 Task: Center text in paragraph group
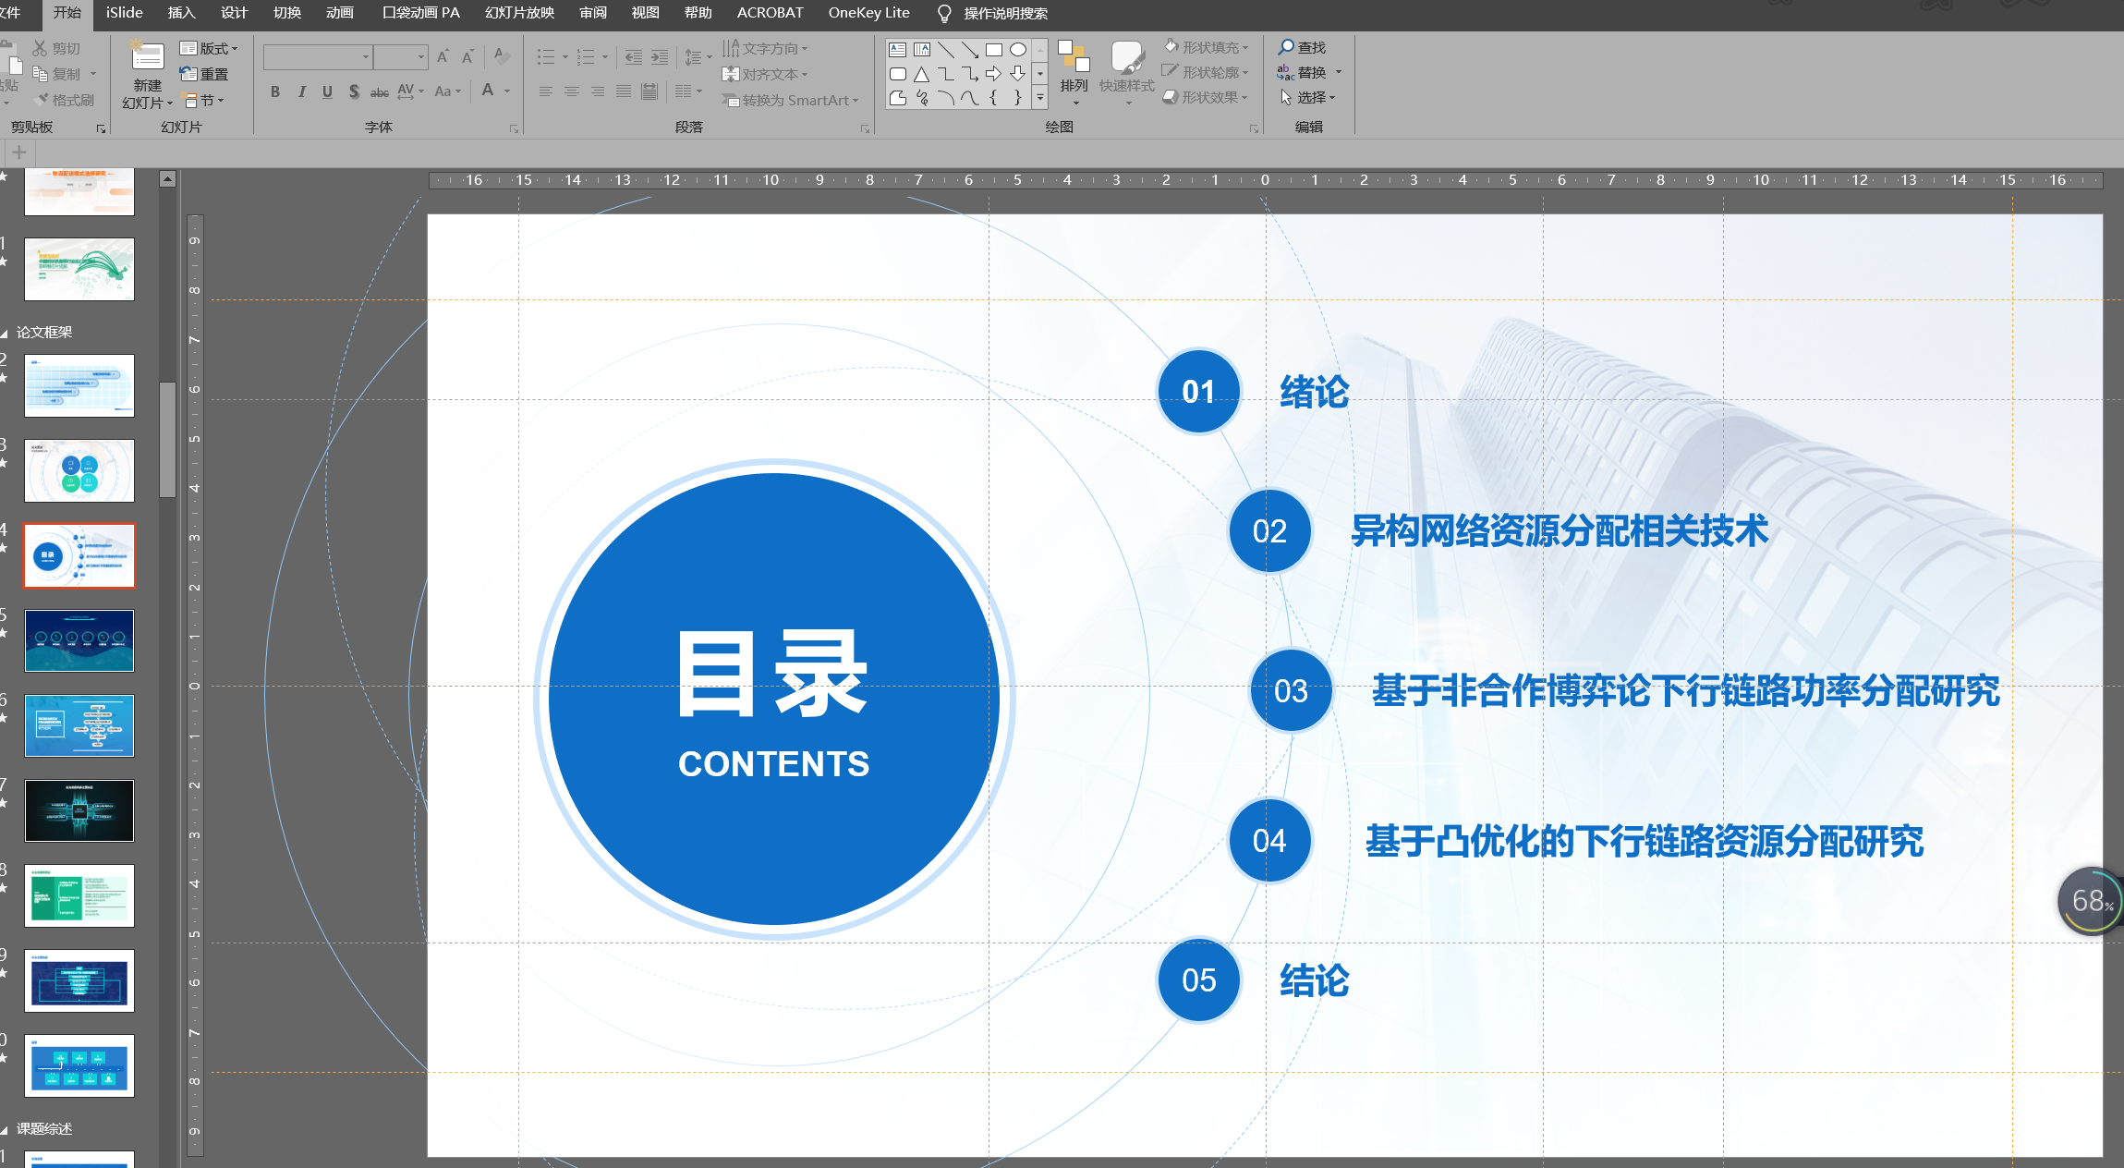[572, 91]
